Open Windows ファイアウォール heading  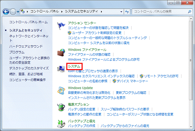click(87, 50)
